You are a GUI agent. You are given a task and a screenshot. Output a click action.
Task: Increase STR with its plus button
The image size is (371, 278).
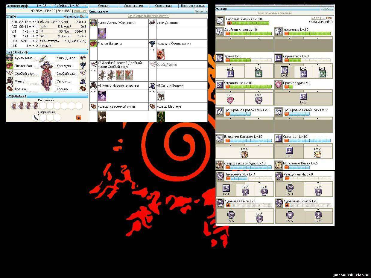click(x=33, y=22)
